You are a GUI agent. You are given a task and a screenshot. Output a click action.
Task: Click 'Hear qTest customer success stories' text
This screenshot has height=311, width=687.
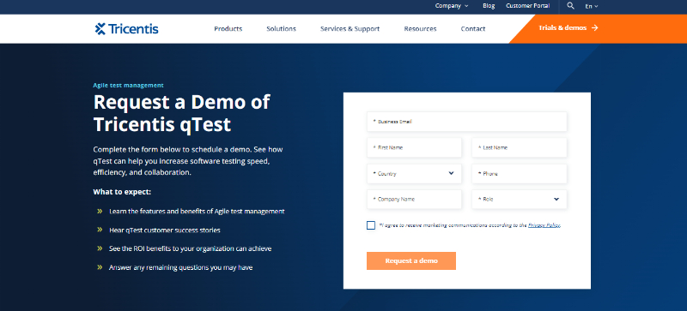pos(165,230)
